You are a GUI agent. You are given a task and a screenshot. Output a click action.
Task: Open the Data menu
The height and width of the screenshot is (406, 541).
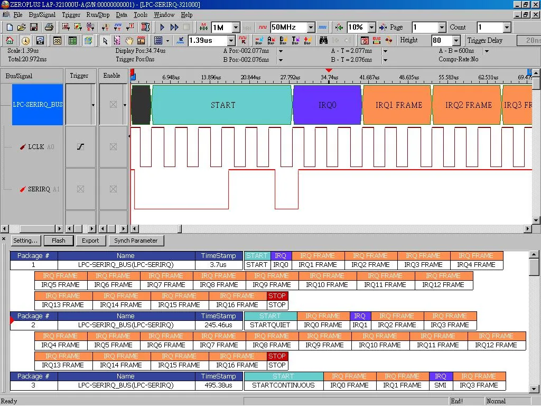coord(122,15)
